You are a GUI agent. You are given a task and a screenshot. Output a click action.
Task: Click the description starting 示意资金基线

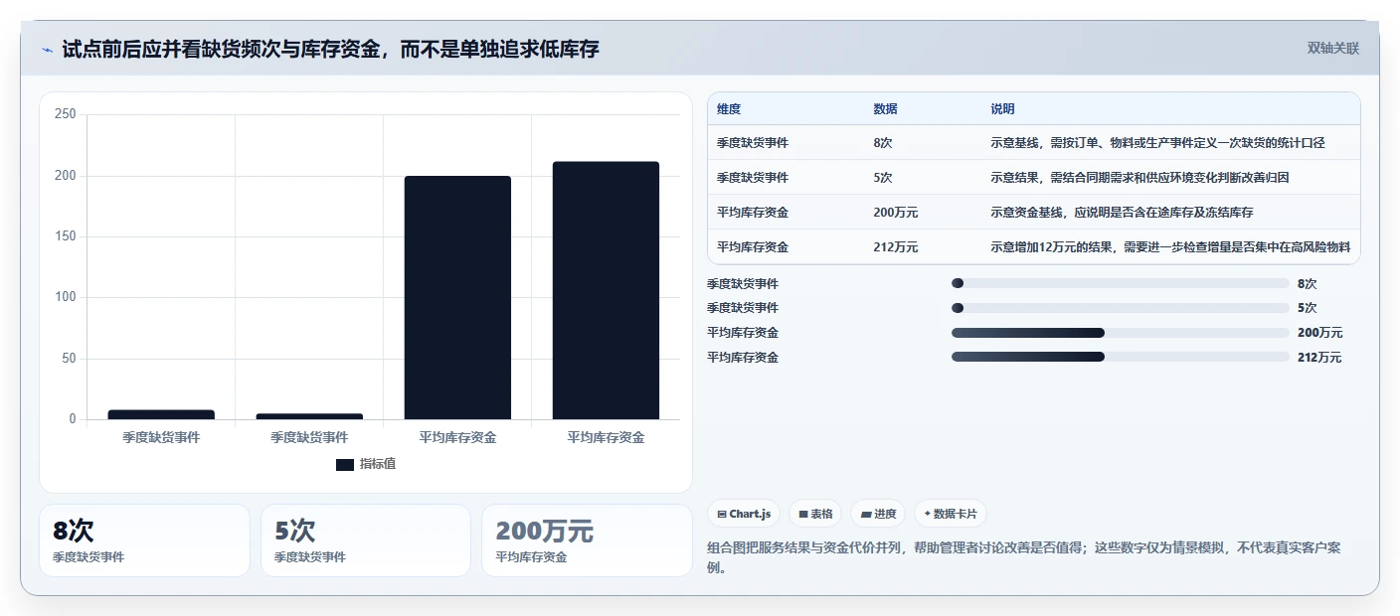tap(1122, 213)
